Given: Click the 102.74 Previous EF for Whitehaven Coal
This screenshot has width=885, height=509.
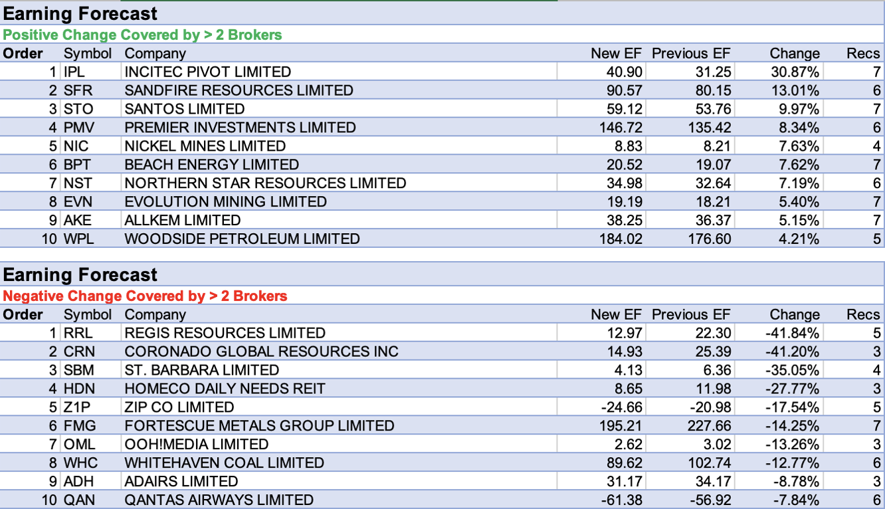Looking at the screenshot, I should (x=709, y=463).
